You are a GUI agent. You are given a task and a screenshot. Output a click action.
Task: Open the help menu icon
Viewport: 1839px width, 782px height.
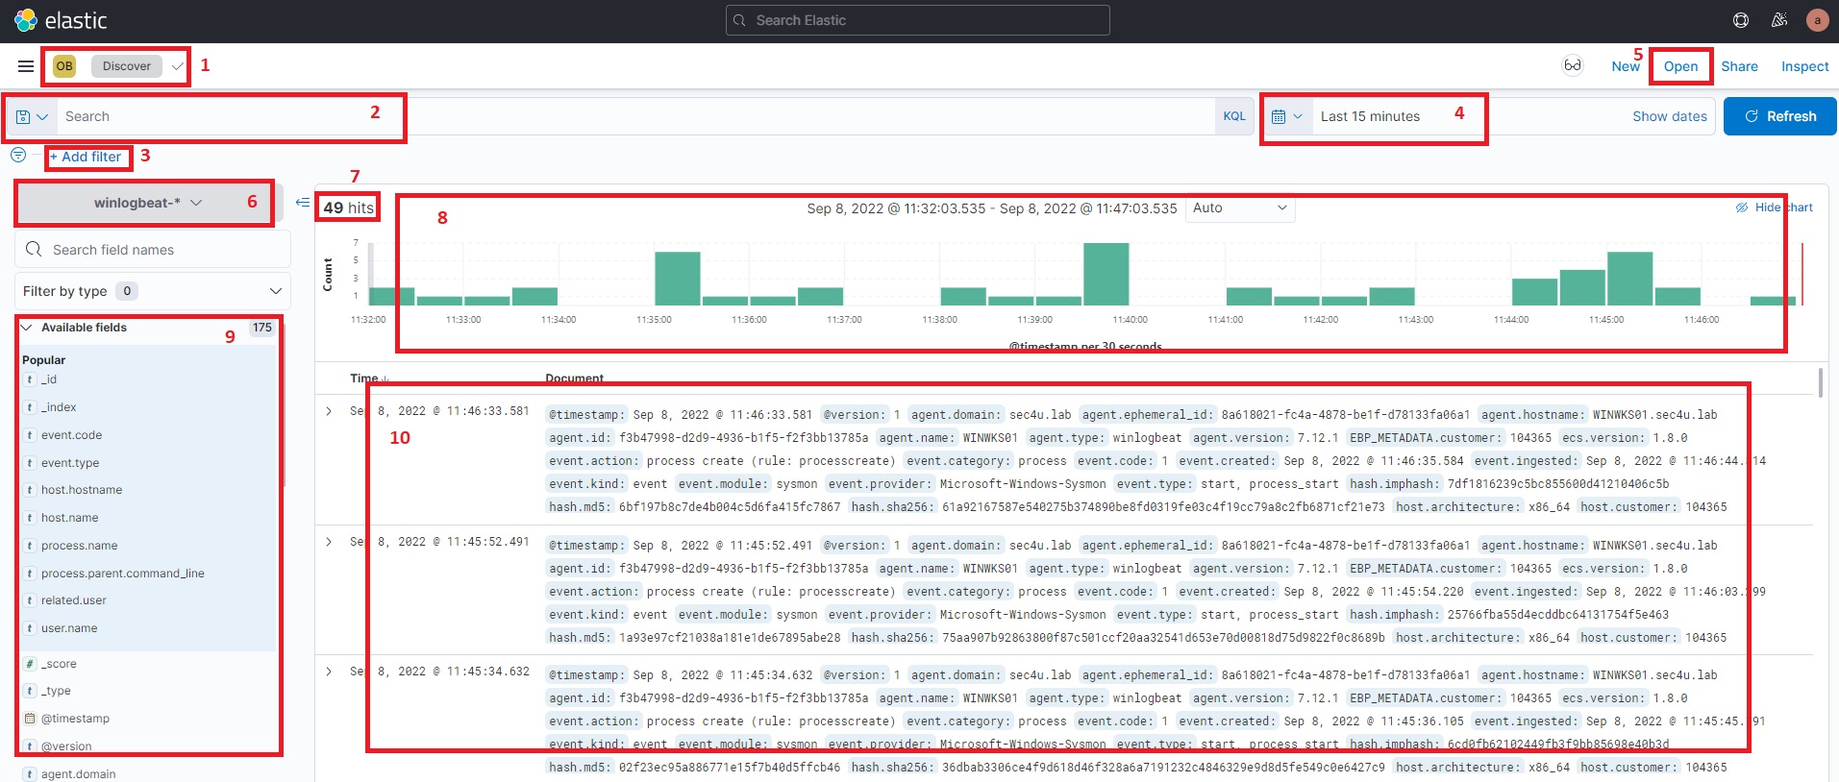coord(1741,20)
